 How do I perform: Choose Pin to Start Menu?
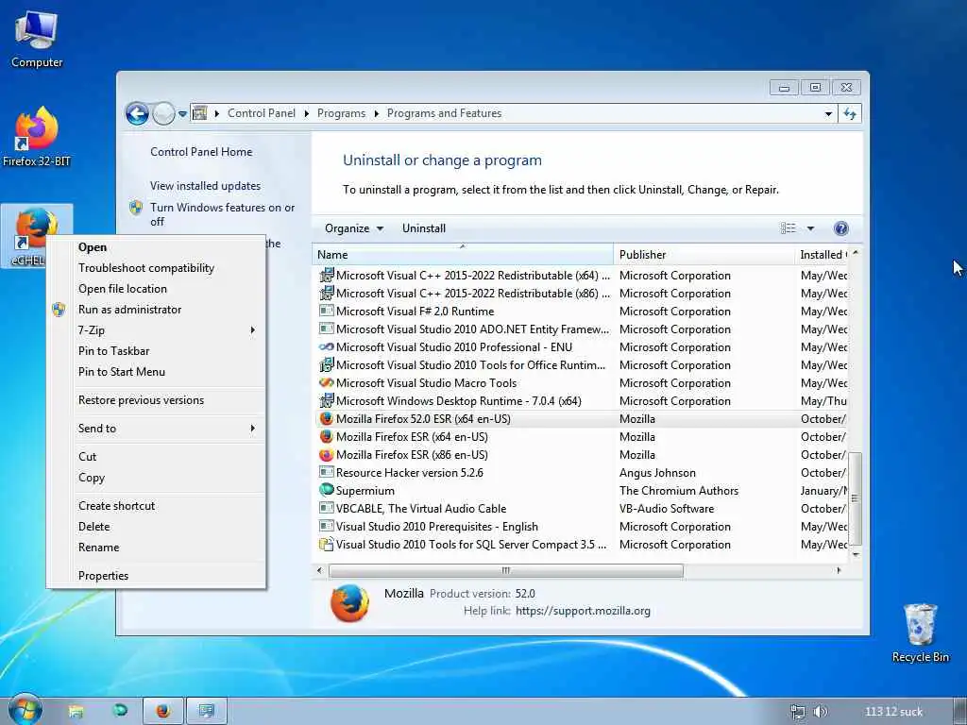pos(158,372)
